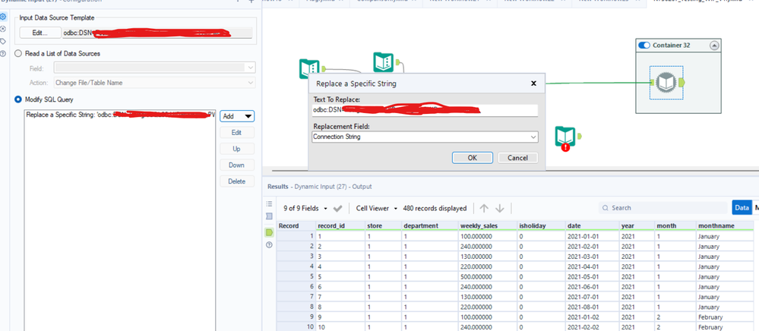Open the annotation tag icon in sidebar
Screen dimensions: 759x331
(3, 41)
